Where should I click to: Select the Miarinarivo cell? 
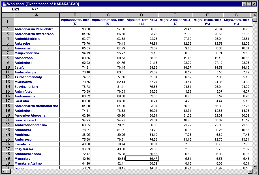pos(37,82)
